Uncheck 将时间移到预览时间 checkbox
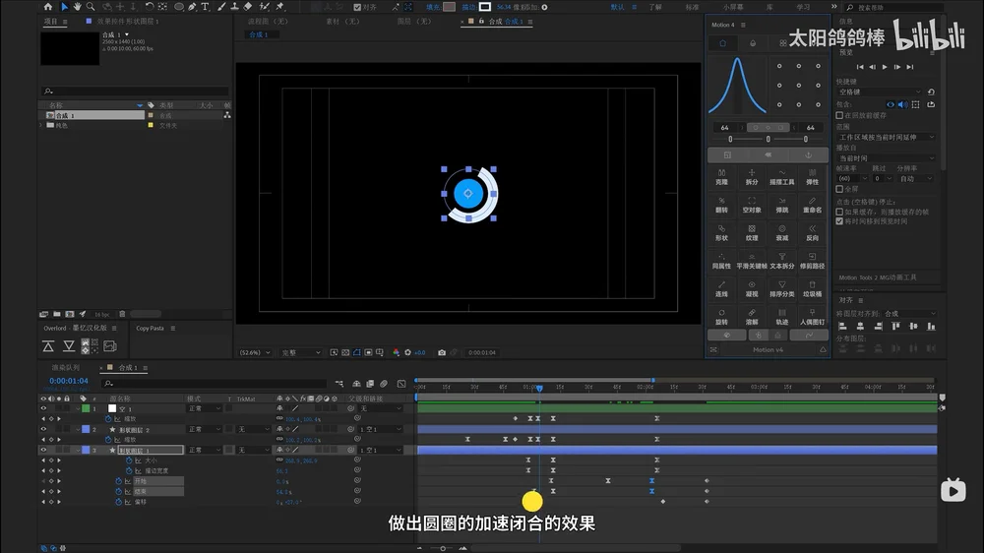 pos(839,221)
